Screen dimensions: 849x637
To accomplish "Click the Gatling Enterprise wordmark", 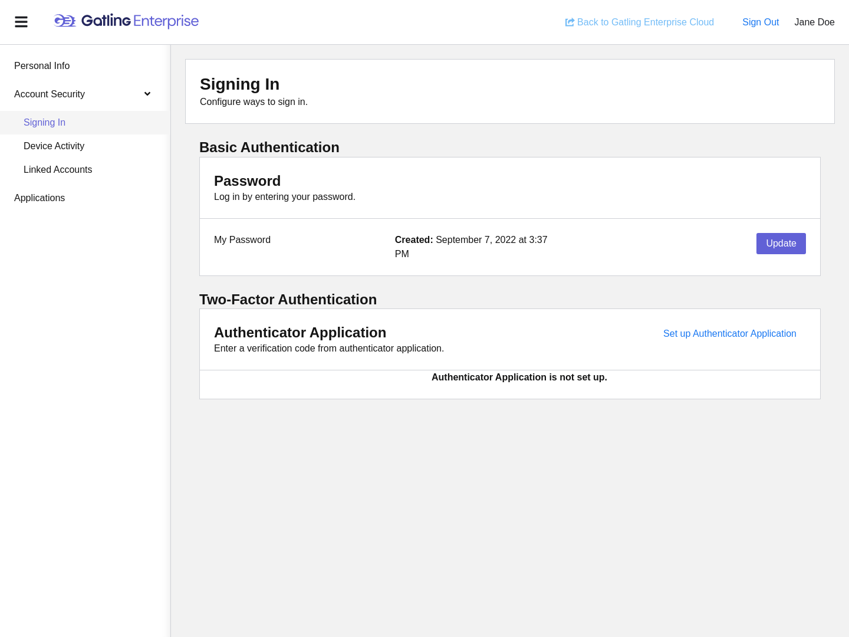I will pos(140,21).
